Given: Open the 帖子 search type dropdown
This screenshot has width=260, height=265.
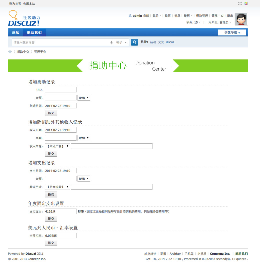Looking at the screenshot, I should pos(121,42).
